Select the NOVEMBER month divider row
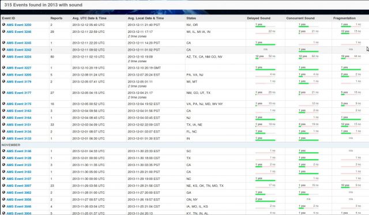 click(184, 145)
